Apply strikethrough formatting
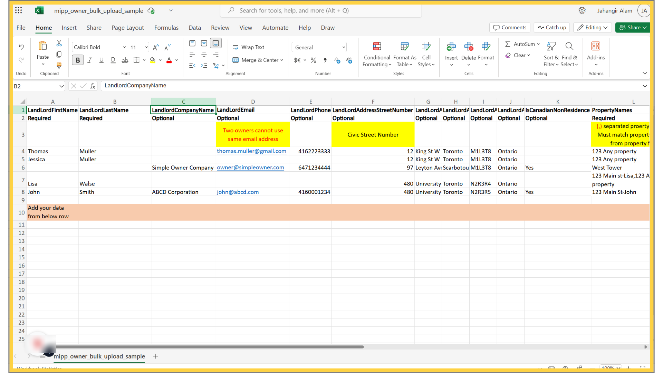Image resolution: width=663 pixels, height=373 pixels. click(x=125, y=60)
